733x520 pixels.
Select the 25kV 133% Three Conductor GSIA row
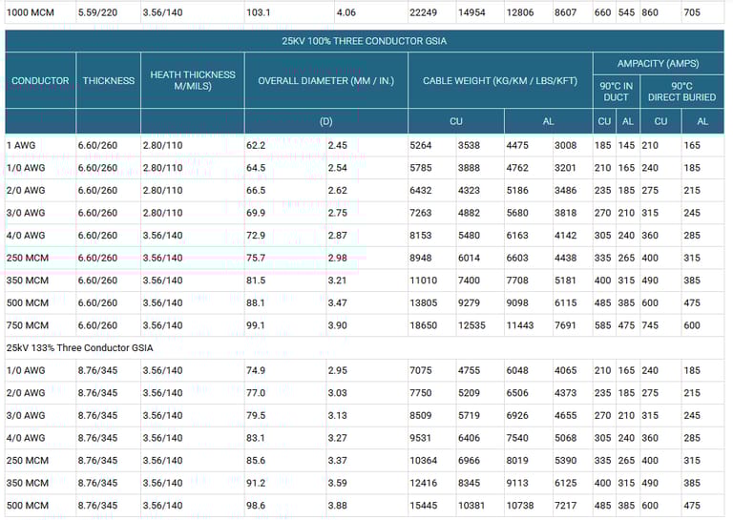point(80,347)
